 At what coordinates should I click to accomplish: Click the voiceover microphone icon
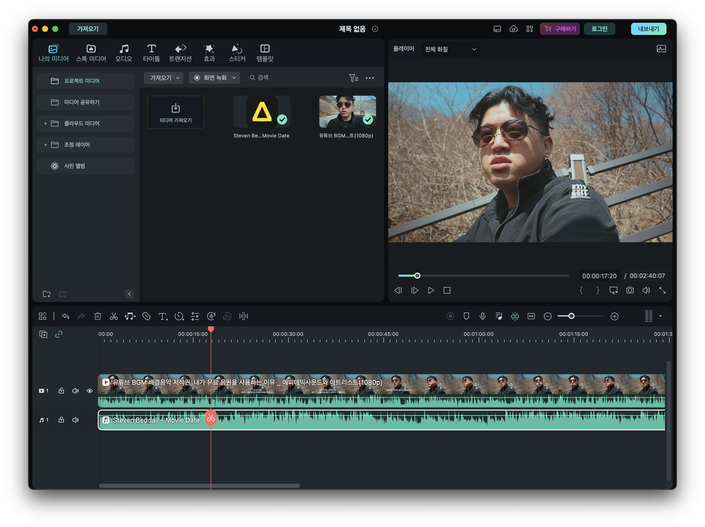[483, 316]
